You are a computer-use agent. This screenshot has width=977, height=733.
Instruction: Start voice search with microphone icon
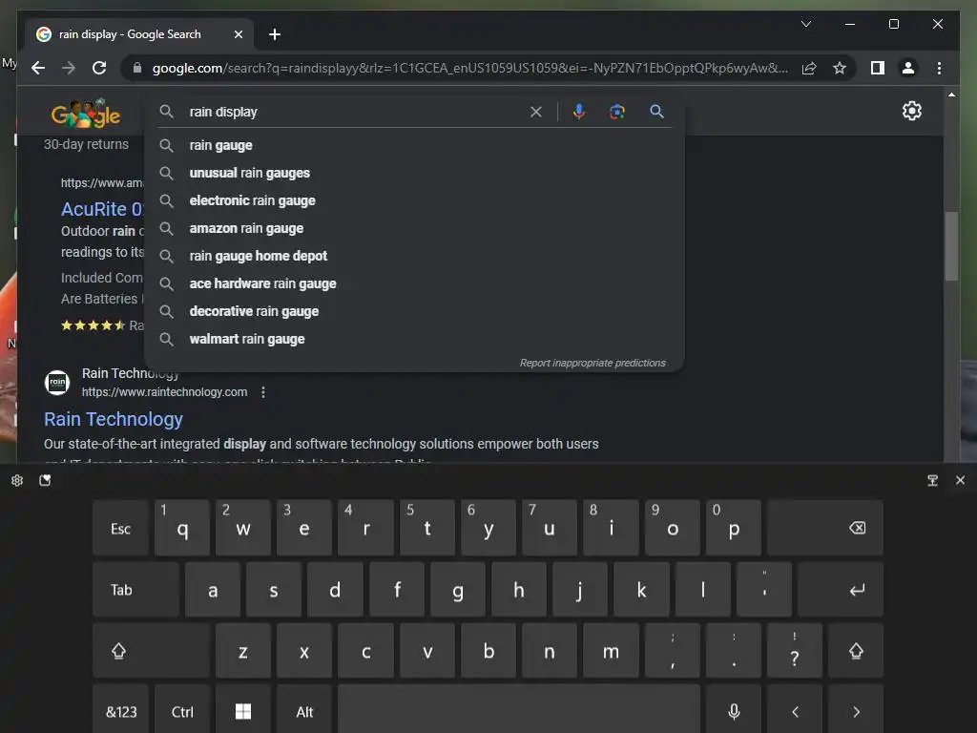point(579,112)
